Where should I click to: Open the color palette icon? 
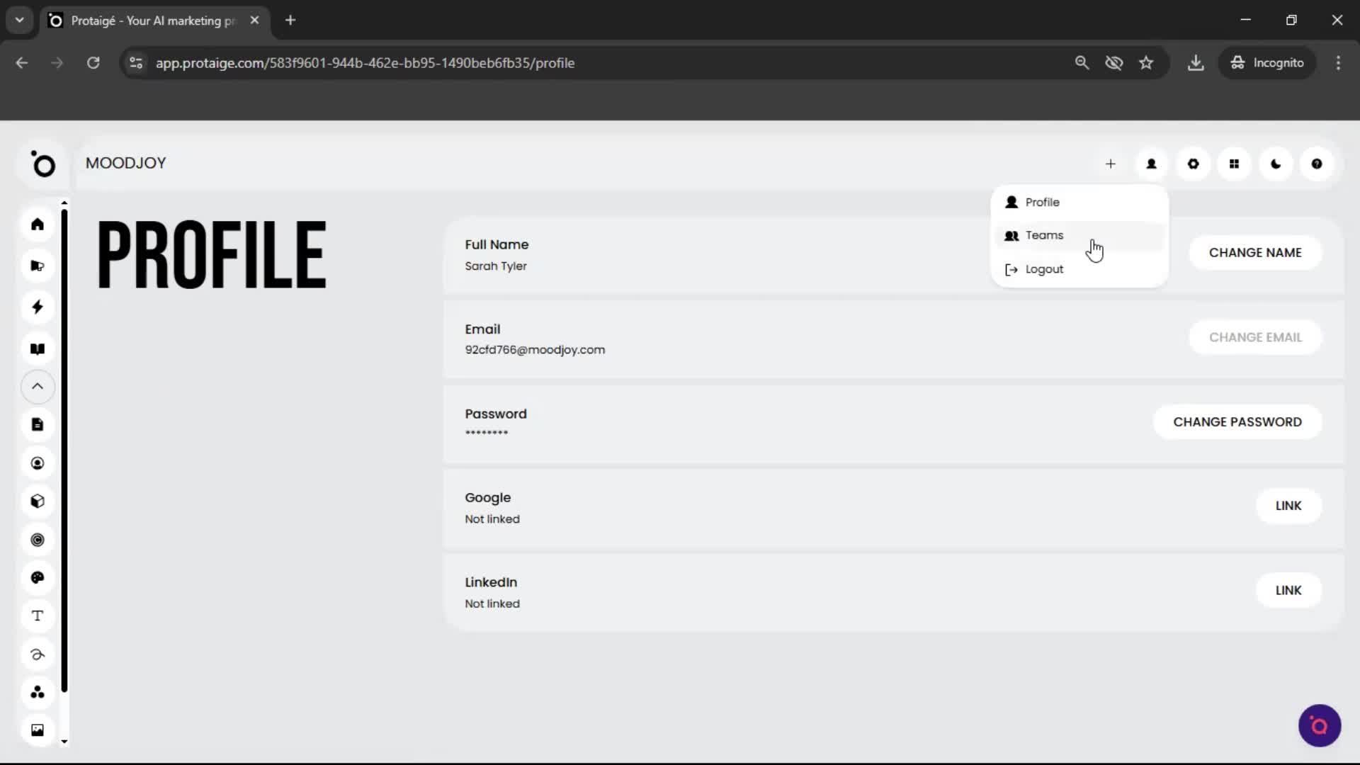pos(38,577)
